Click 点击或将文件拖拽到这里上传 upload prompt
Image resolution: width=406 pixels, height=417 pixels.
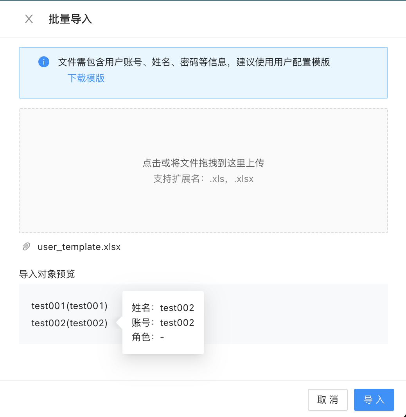tap(203, 163)
